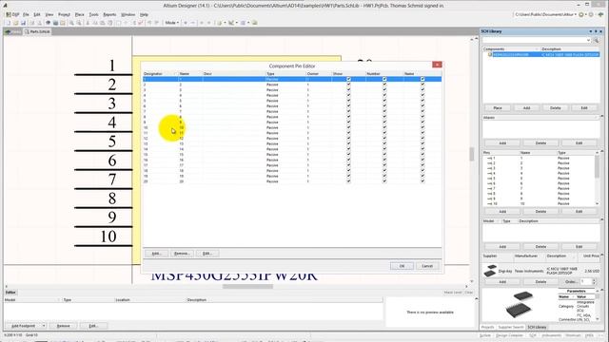Open the Edit menu

(x=37, y=14)
